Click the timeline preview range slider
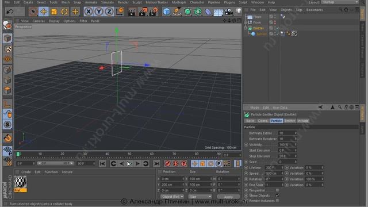Screen dimensions: 368x207 [x=55, y=163]
